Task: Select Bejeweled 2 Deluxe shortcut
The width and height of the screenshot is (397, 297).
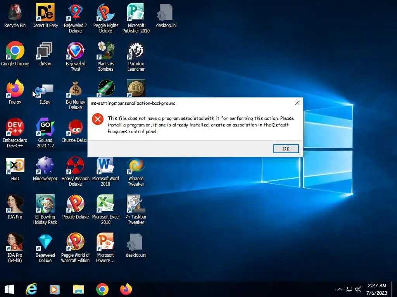Action: [x=76, y=18]
